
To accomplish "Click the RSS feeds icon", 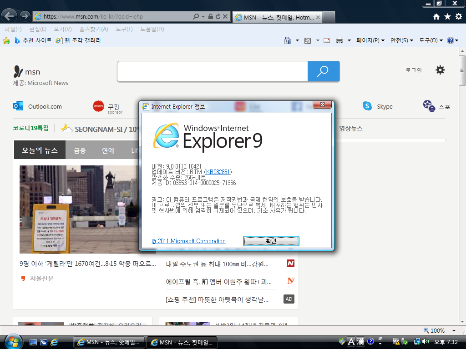I will (308, 40).
